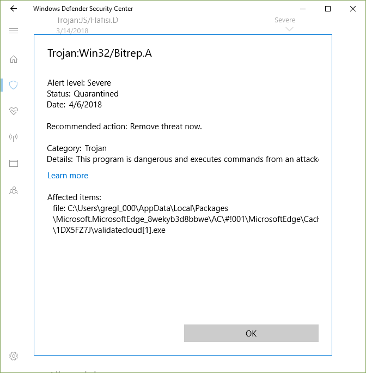The image size is (366, 373).
Task: Open the Home page icon
Action: pyautogui.click(x=14, y=59)
